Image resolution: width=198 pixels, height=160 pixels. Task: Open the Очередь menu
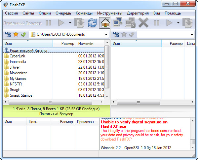pyautogui.click(x=63, y=13)
